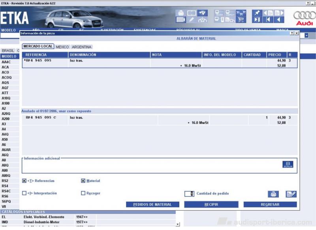Uncheck the Material checkbox

[x=83, y=181]
